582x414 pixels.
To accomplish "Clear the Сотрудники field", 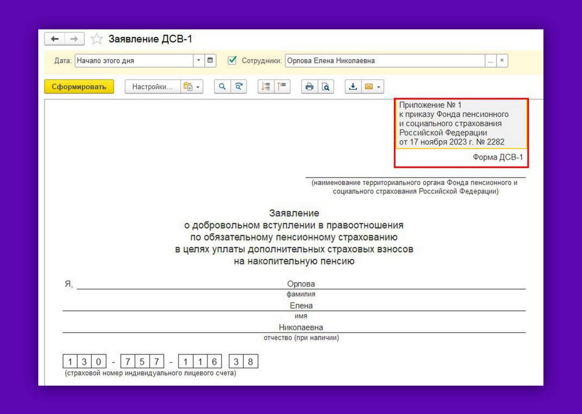I will [502, 60].
